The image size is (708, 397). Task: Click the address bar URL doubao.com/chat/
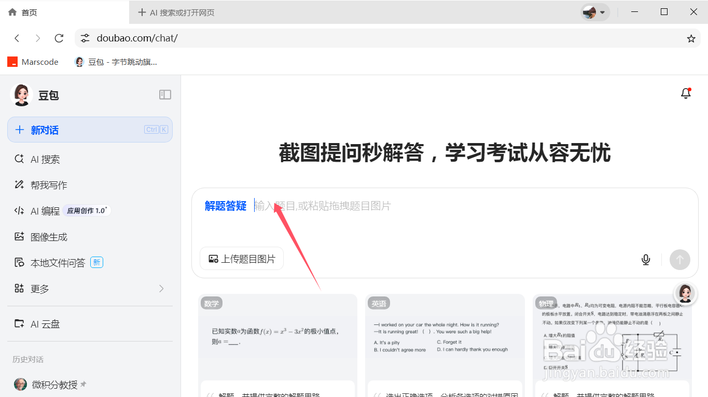[137, 38]
